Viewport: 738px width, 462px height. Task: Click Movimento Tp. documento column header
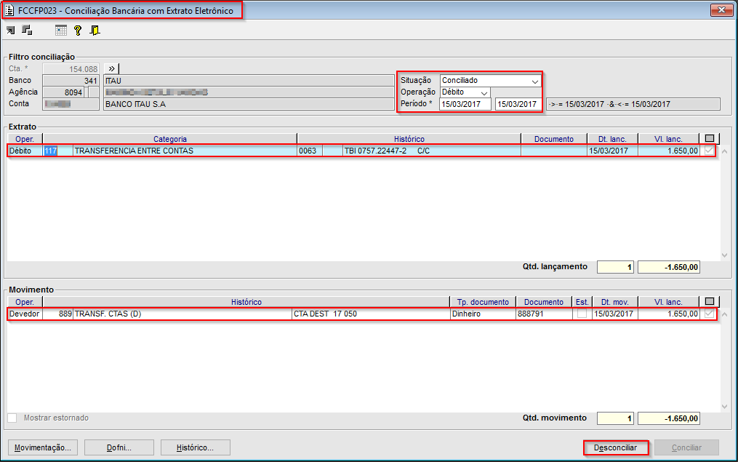[483, 302]
